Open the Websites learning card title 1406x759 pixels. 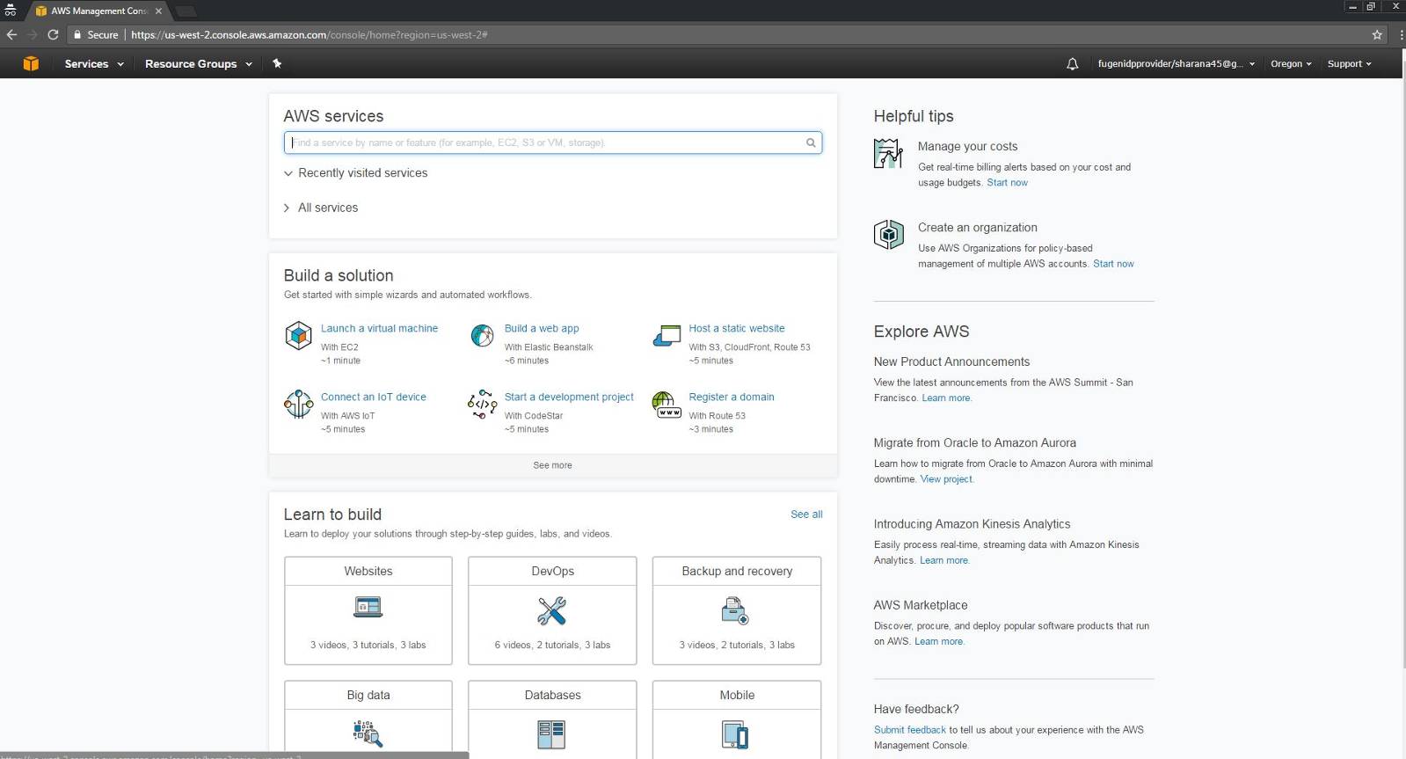368,572
